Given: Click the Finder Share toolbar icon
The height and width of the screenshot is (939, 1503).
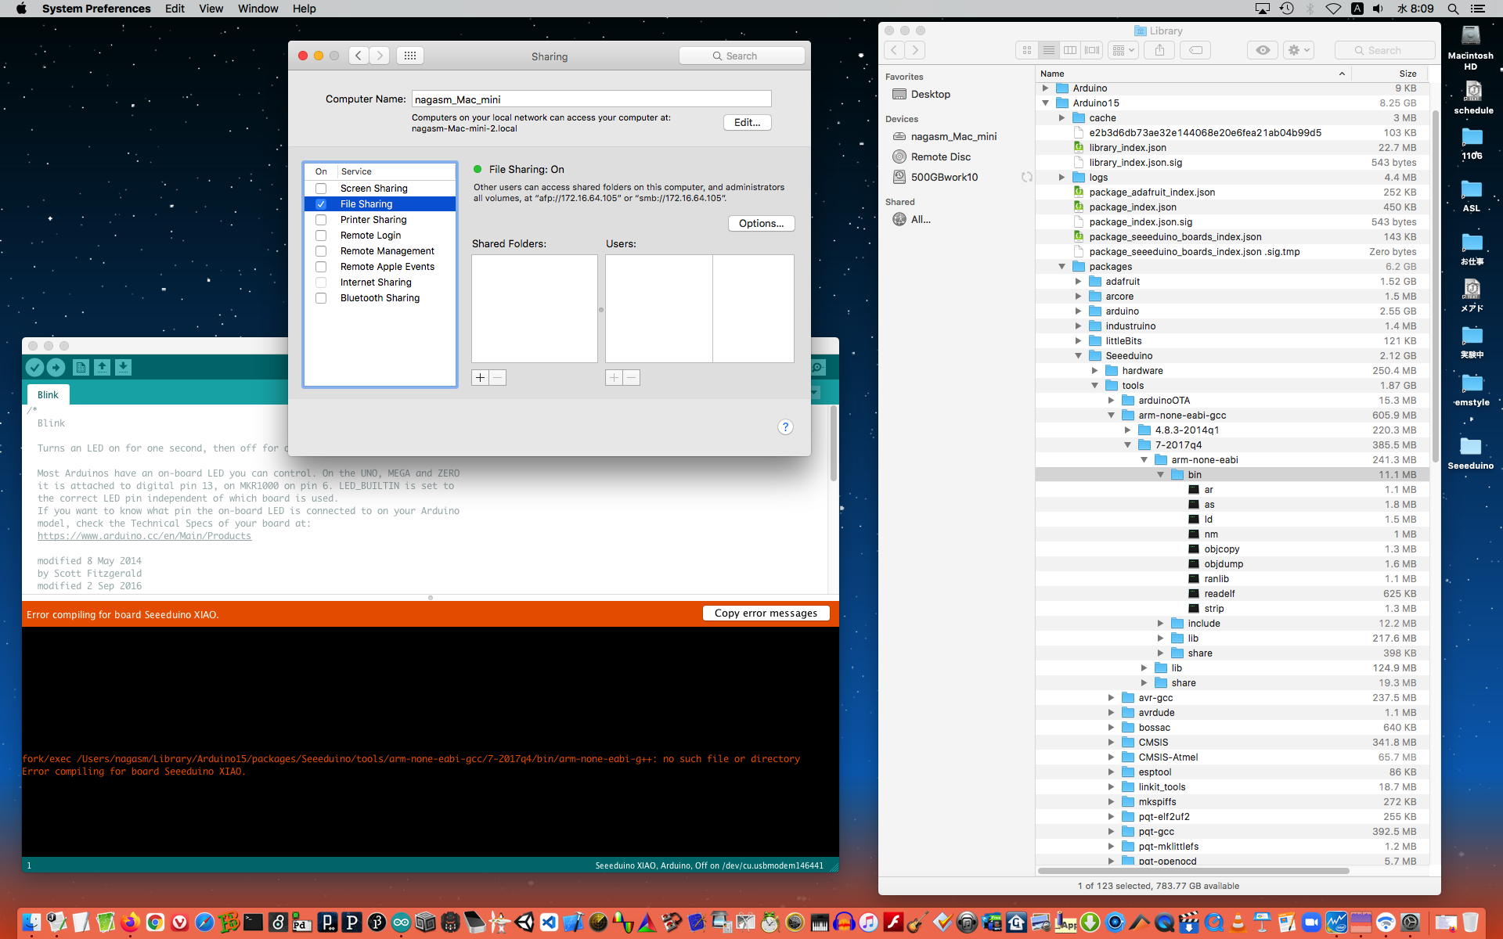Looking at the screenshot, I should click(x=1159, y=50).
